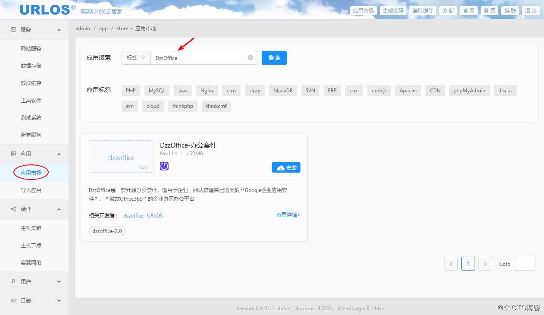Click the 日志 eye icon in sidebar
The width and height of the screenshot is (544, 315).
pyautogui.click(x=13, y=300)
